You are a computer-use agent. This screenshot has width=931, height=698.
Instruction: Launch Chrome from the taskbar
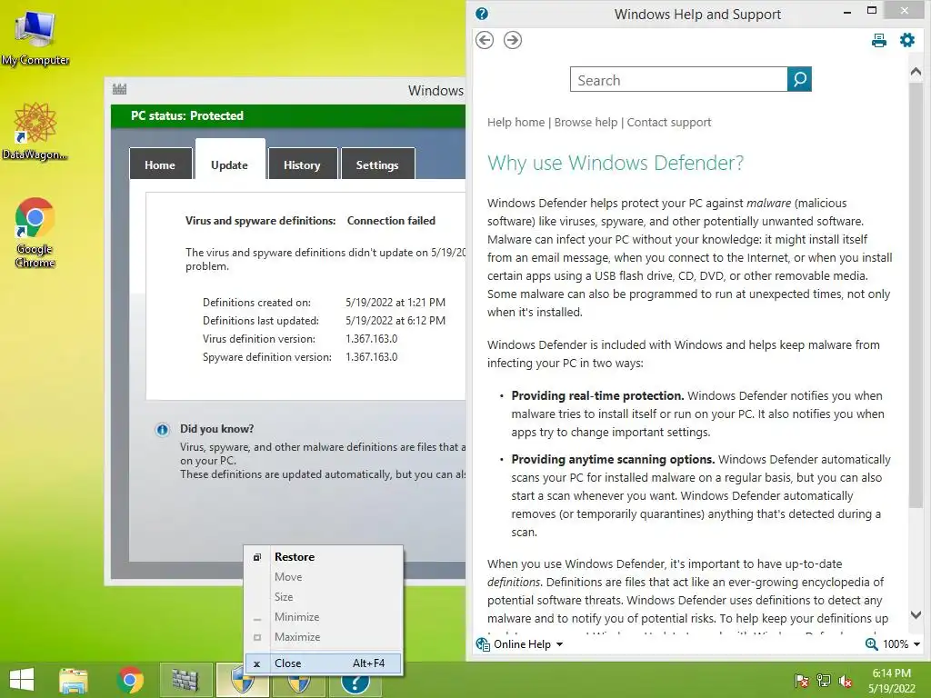pyautogui.click(x=130, y=680)
